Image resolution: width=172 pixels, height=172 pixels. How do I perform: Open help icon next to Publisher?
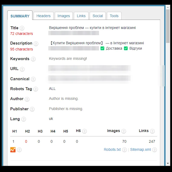[32, 109]
